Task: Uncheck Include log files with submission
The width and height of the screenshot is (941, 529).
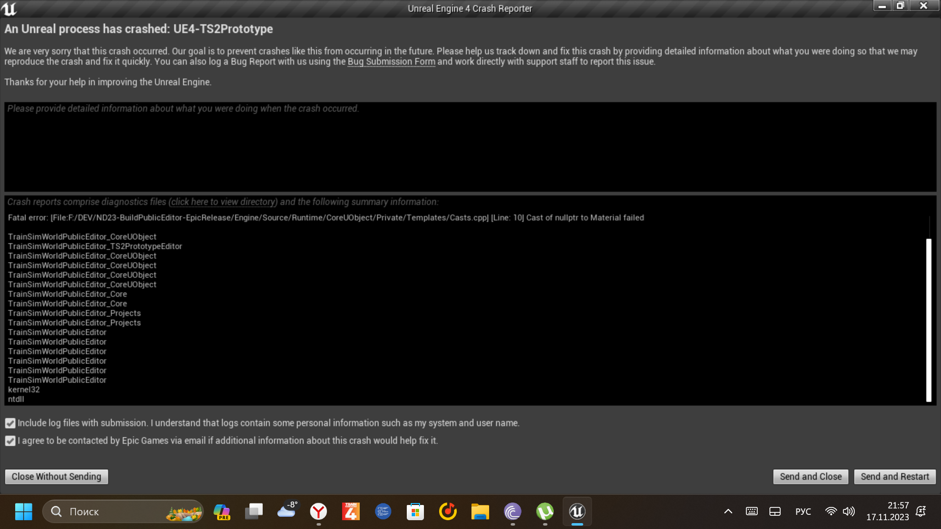Action: tap(10, 423)
